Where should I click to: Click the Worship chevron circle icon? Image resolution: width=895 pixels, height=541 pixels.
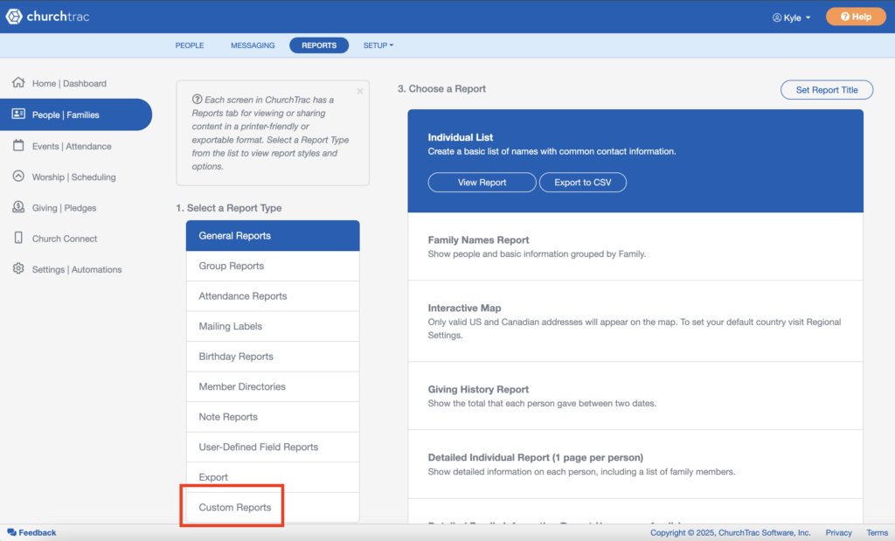pos(18,177)
